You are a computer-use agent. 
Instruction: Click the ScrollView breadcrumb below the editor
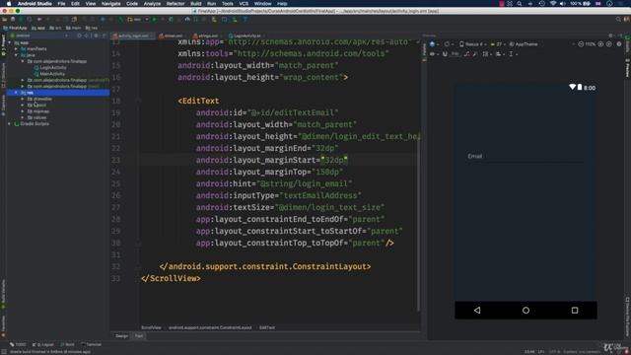pos(151,327)
